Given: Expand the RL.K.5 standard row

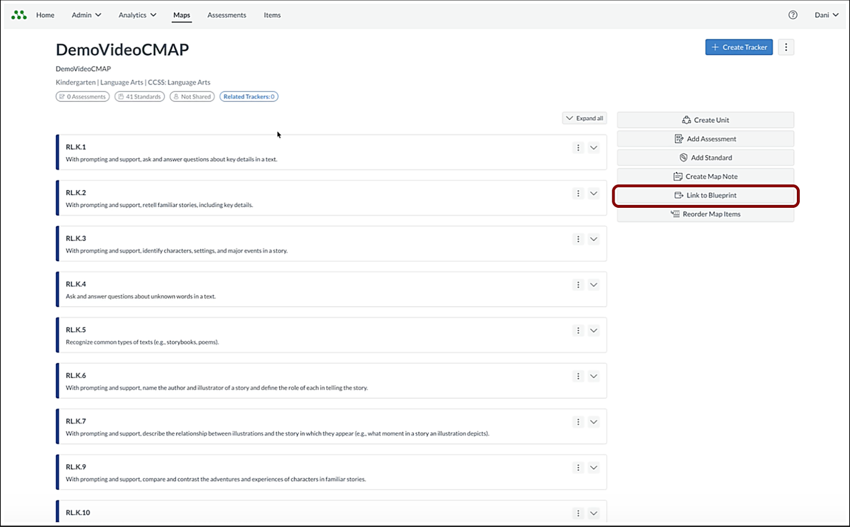Looking at the screenshot, I should coord(594,330).
